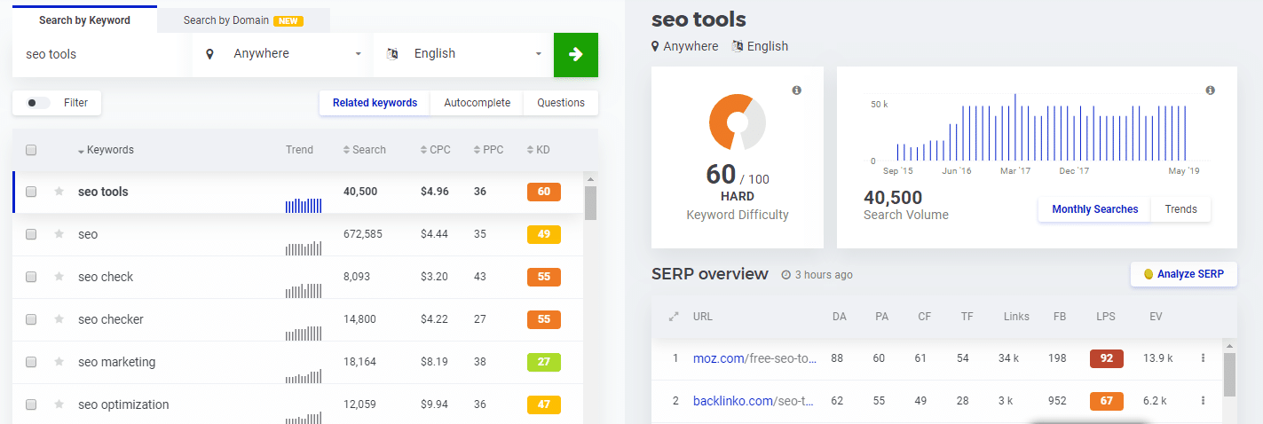Star the "seo check" keyword

(x=59, y=277)
